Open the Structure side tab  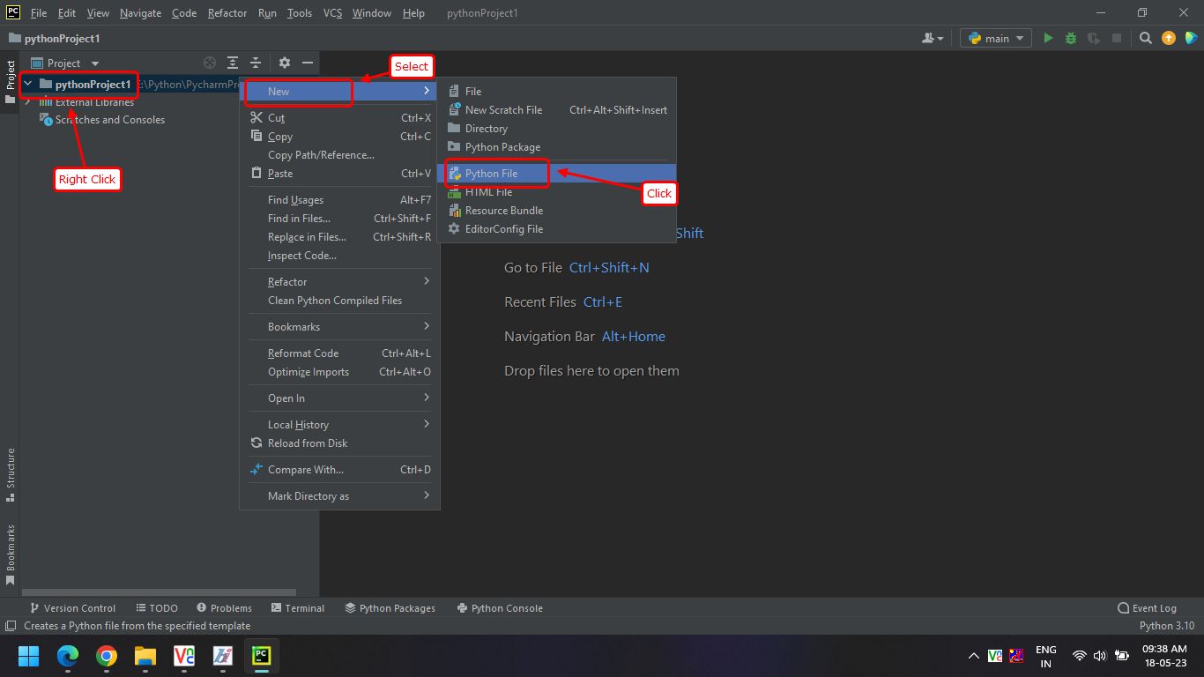pyautogui.click(x=11, y=474)
